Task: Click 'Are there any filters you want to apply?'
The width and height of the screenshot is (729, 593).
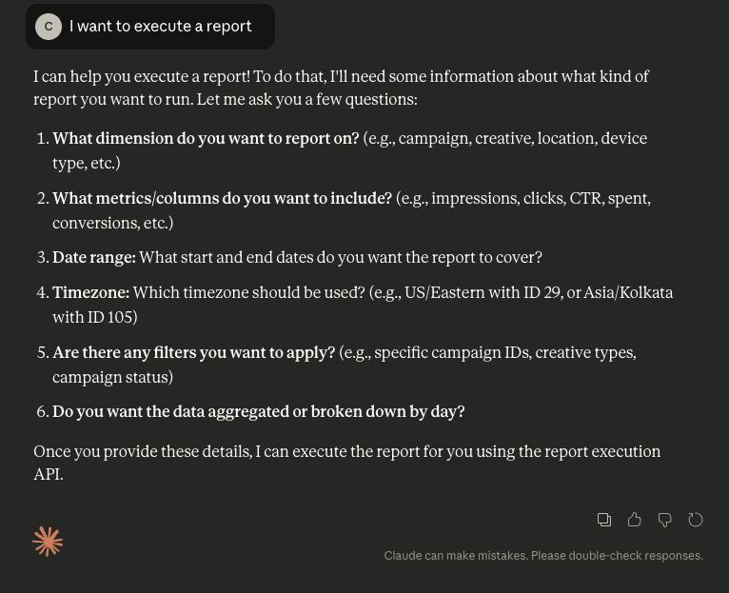Action: pyautogui.click(x=193, y=352)
